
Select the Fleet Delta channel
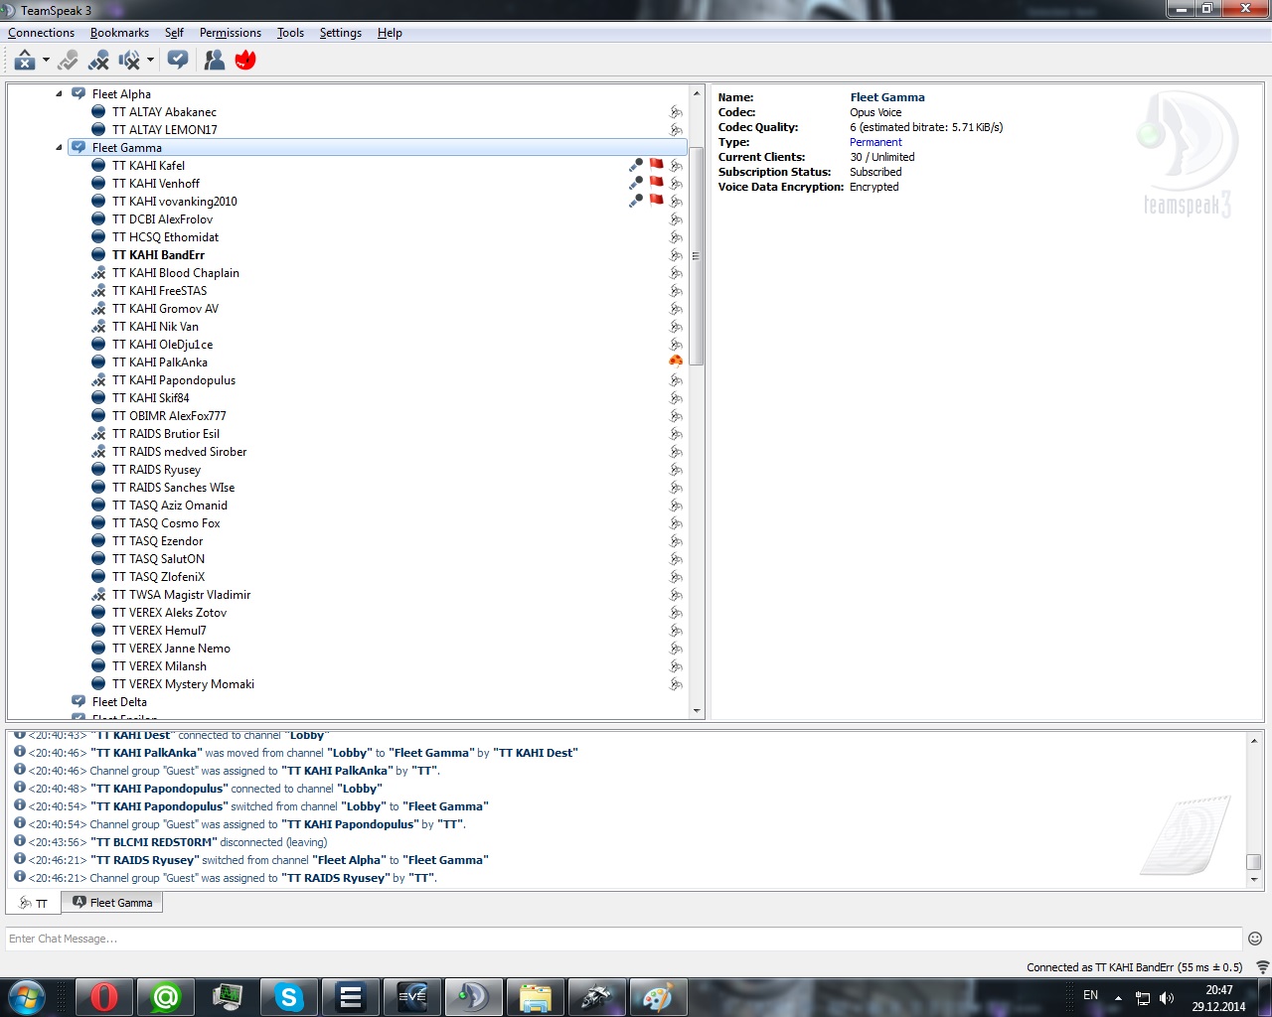point(119,702)
